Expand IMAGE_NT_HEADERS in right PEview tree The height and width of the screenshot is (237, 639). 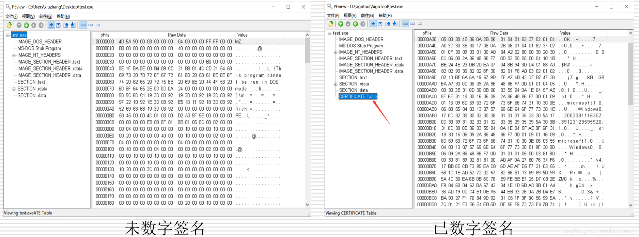(x=336, y=52)
